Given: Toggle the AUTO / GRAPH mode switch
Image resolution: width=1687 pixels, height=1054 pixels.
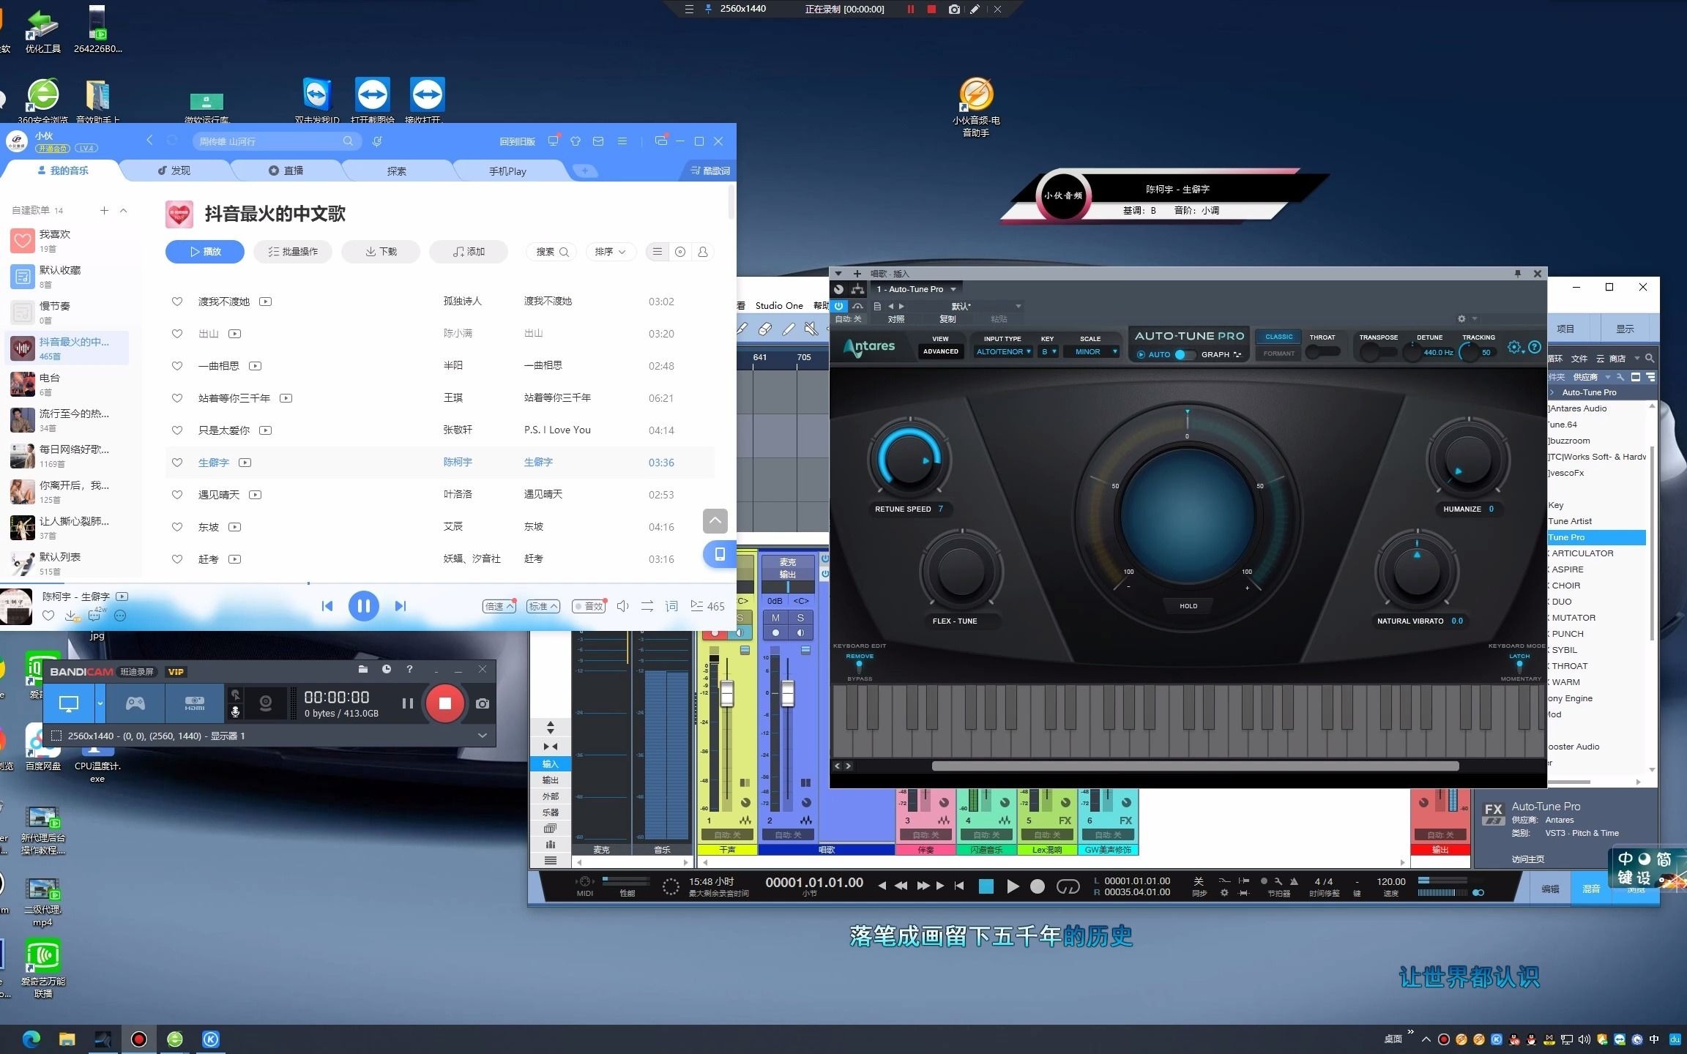Looking at the screenshot, I should click(x=1184, y=355).
